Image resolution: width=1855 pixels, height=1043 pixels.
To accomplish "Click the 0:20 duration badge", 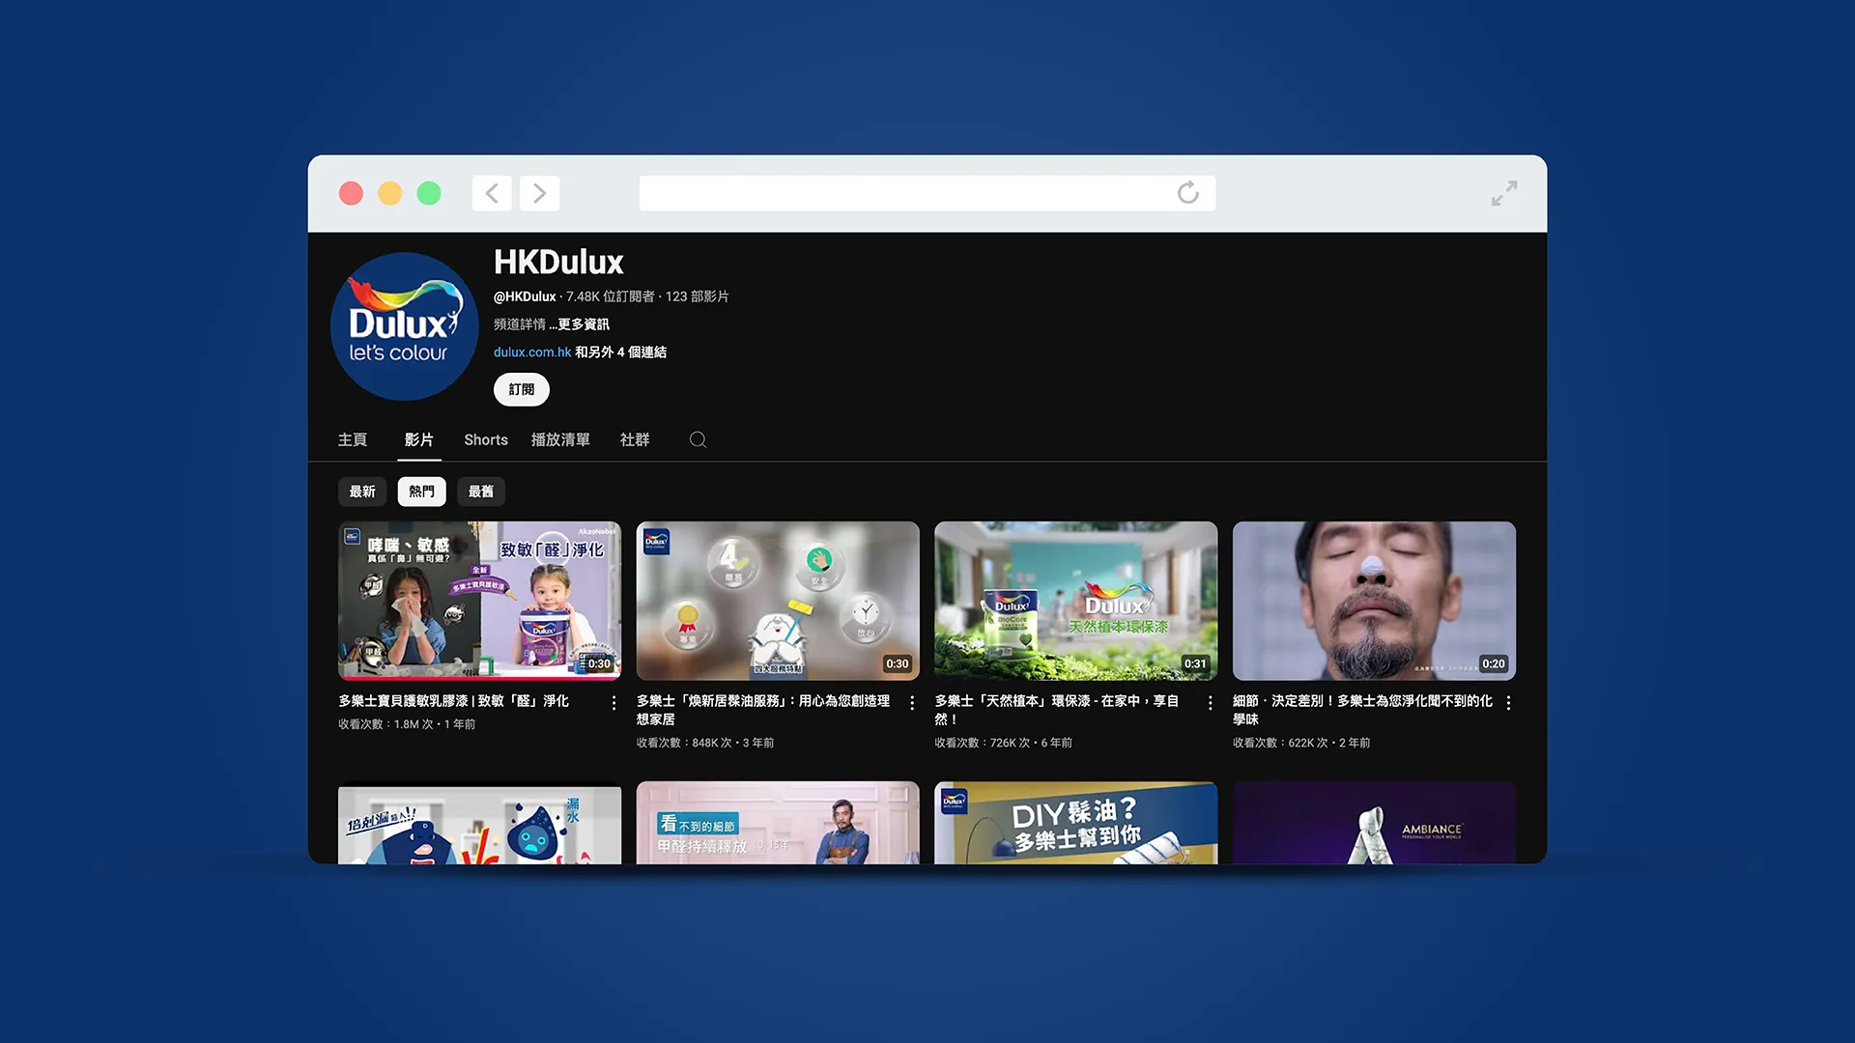I will click(1494, 663).
